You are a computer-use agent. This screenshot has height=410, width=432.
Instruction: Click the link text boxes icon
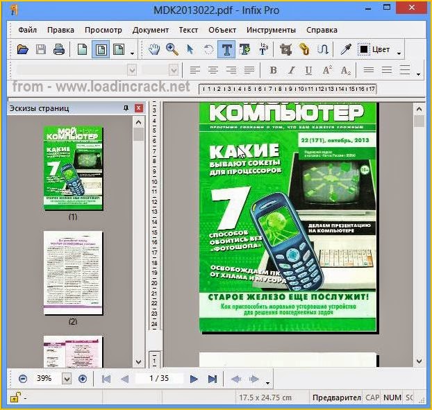304,49
